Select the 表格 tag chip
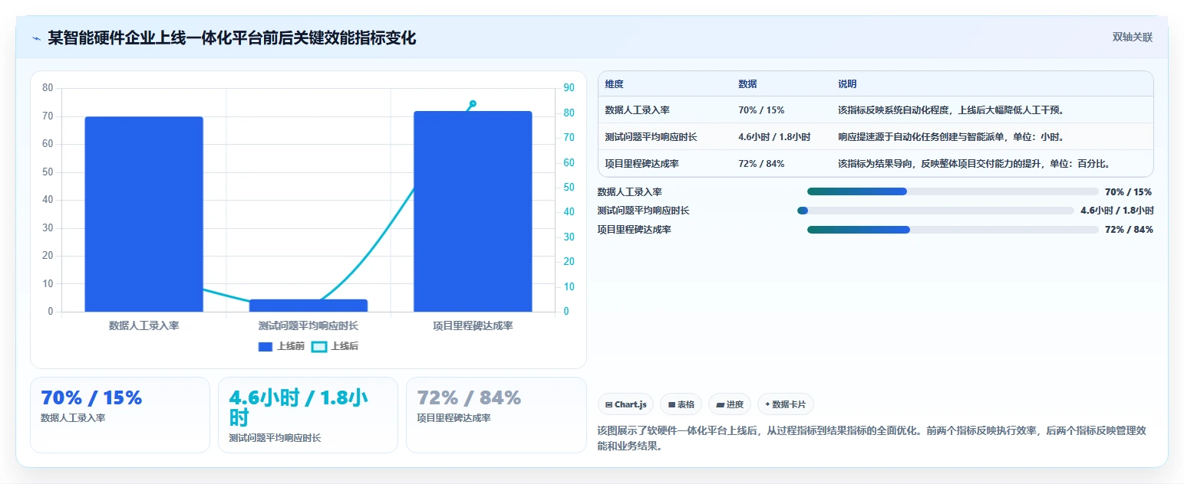 tap(681, 404)
